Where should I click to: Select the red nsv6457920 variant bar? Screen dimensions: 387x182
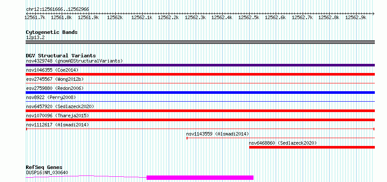pos(200,111)
